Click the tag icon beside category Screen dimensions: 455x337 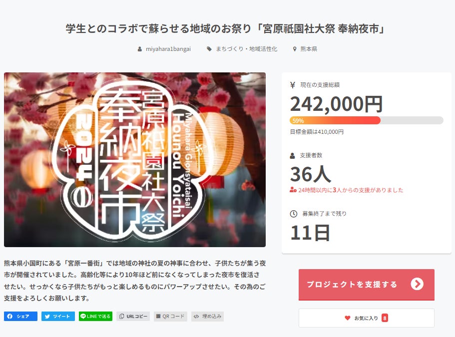pyautogui.click(x=209, y=49)
